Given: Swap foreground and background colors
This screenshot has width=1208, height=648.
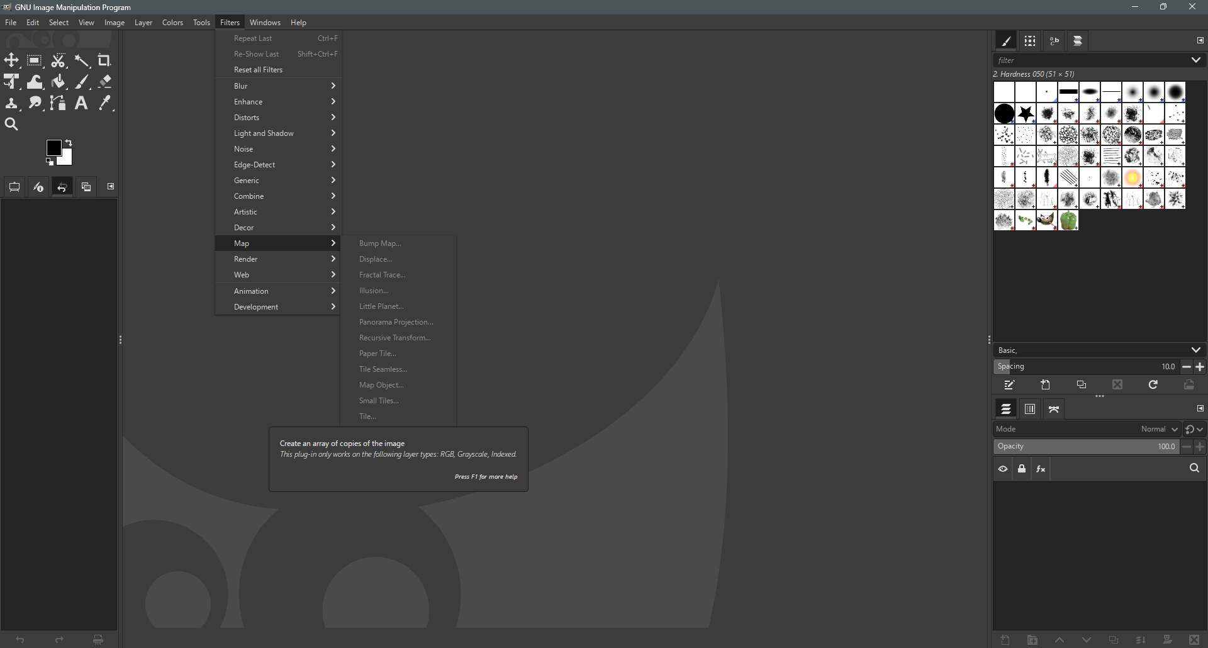Looking at the screenshot, I should pyautogui.click(x=69, y=143).
